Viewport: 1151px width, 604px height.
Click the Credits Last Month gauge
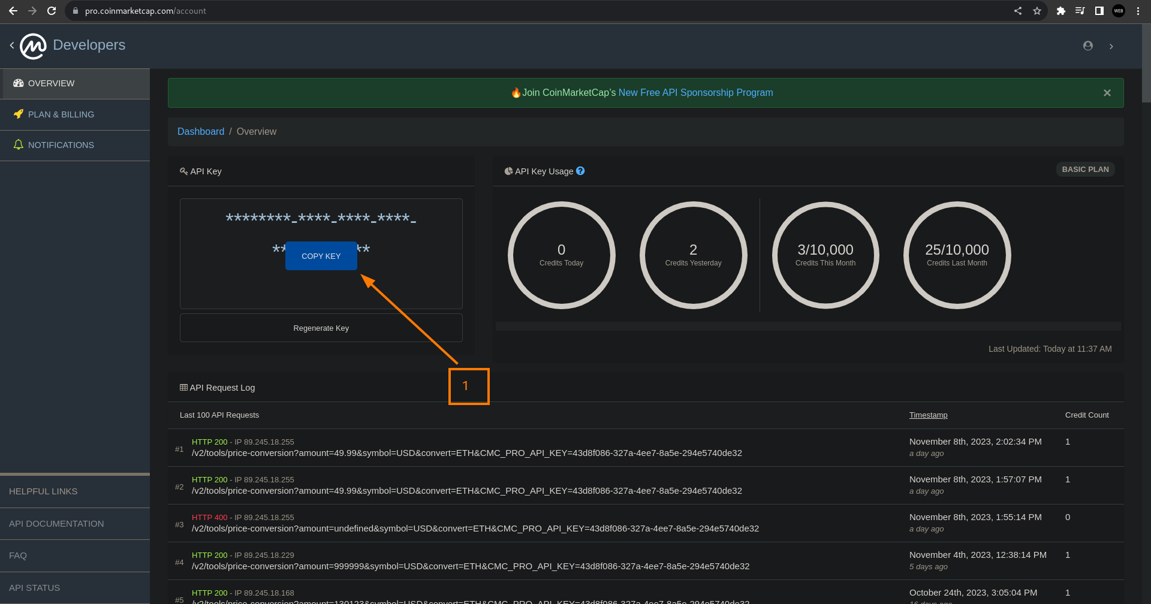(957, 255)
